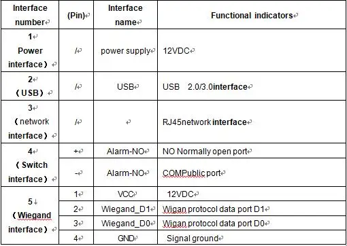
Task: Click 'Wigan protocol data port D1' text
Action: click(x=214, y=209)
